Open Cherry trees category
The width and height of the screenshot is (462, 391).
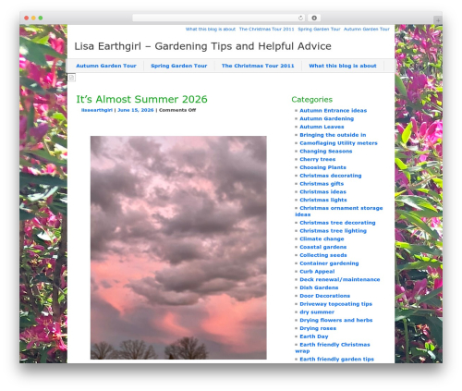click(318, 159)
